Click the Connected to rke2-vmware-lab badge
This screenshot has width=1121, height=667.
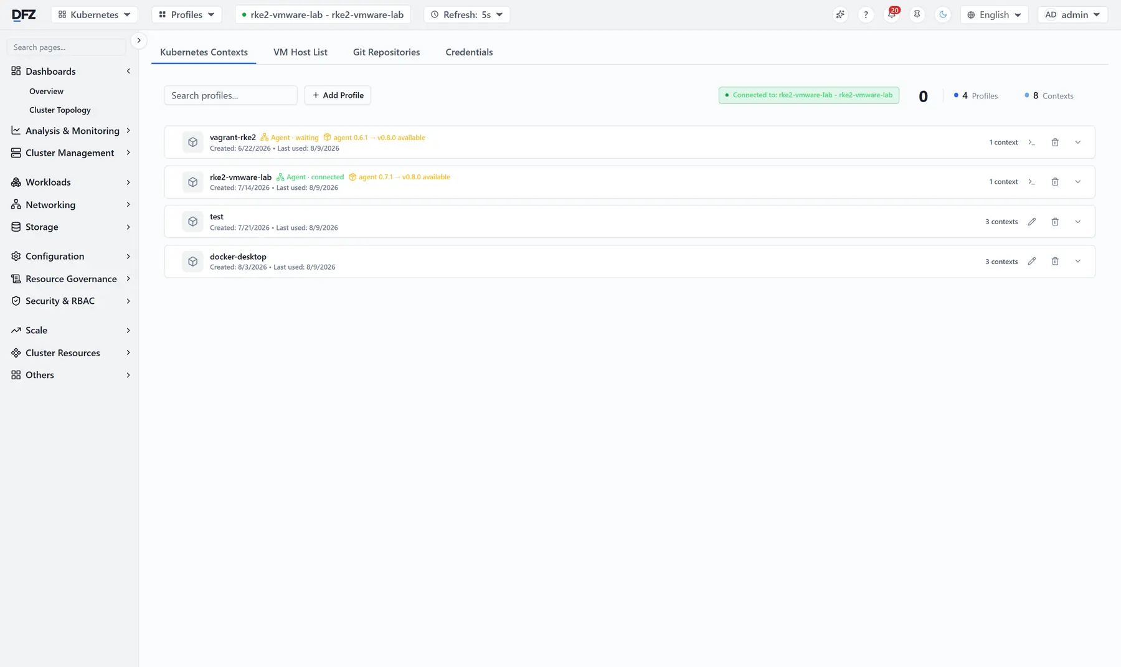[x=808, y=95]
